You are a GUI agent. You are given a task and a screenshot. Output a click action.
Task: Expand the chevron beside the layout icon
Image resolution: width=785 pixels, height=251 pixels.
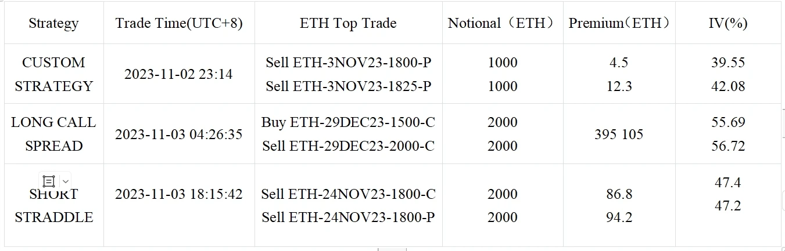pyautogui.click(x=65, y=181)
